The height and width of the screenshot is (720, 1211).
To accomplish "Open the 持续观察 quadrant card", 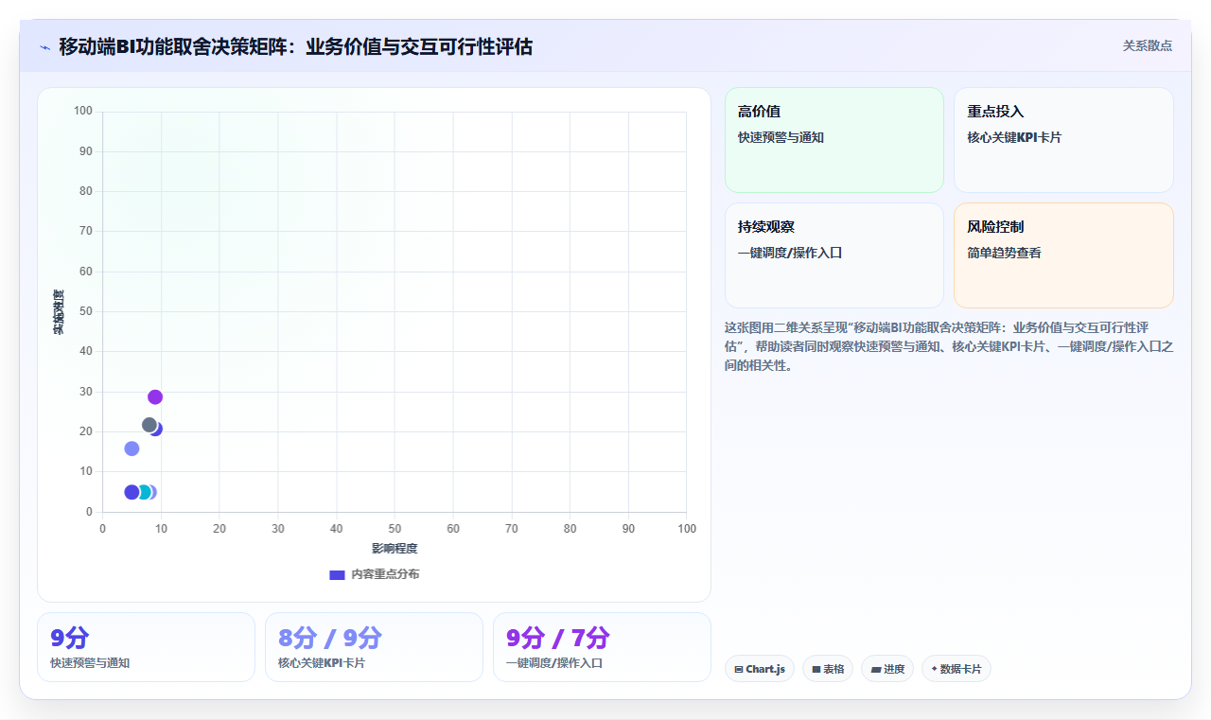I will [x=834, y=255].
